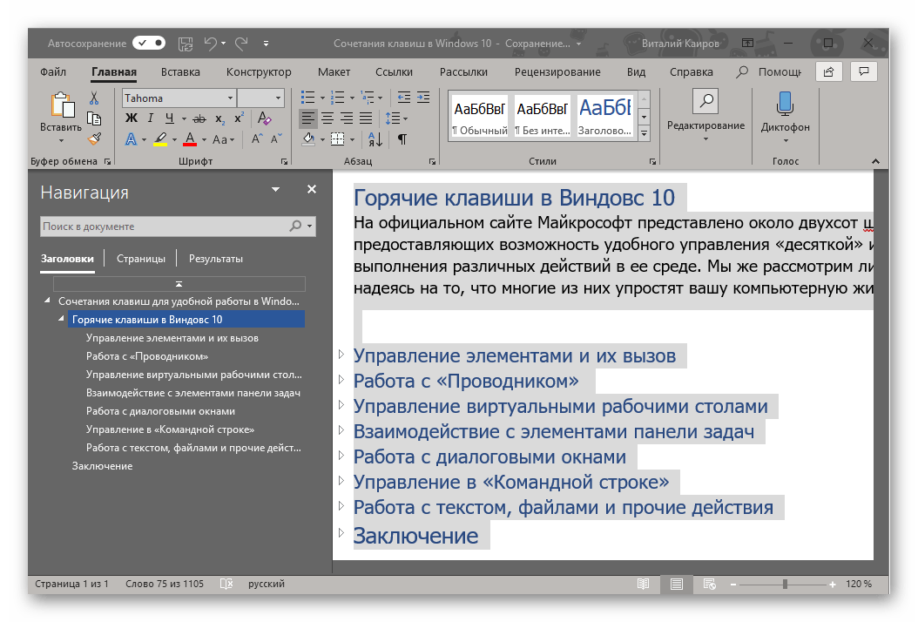Collapse Горячие клавиши в Виндовс 10 node
918x622 pixels.
tap(61, 319)
